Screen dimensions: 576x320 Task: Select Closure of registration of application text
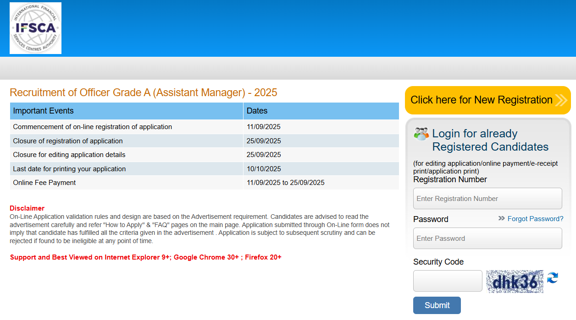(x=68, y=141)
